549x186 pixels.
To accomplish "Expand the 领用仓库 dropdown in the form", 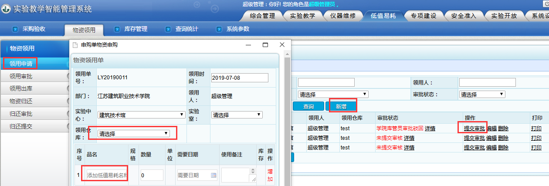I will (x=133, y=133).
